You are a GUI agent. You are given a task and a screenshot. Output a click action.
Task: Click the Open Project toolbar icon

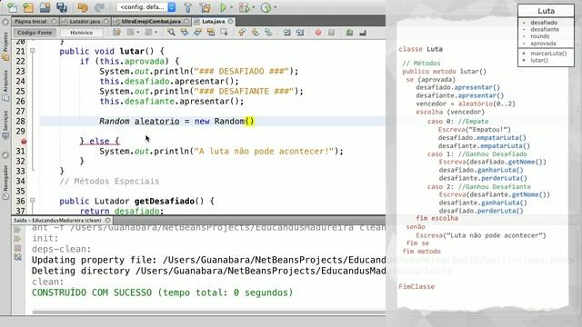[45, 7]
